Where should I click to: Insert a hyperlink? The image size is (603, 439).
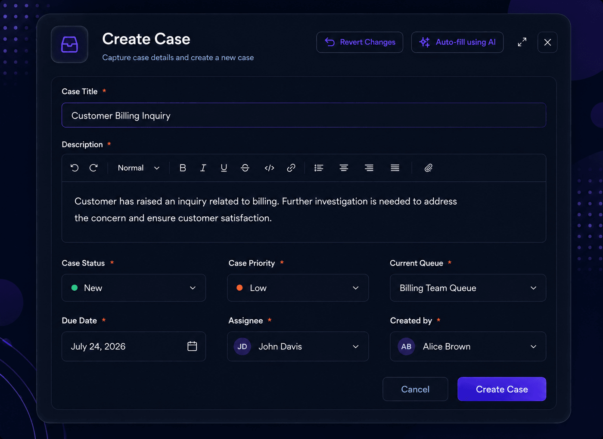(291, 168)
